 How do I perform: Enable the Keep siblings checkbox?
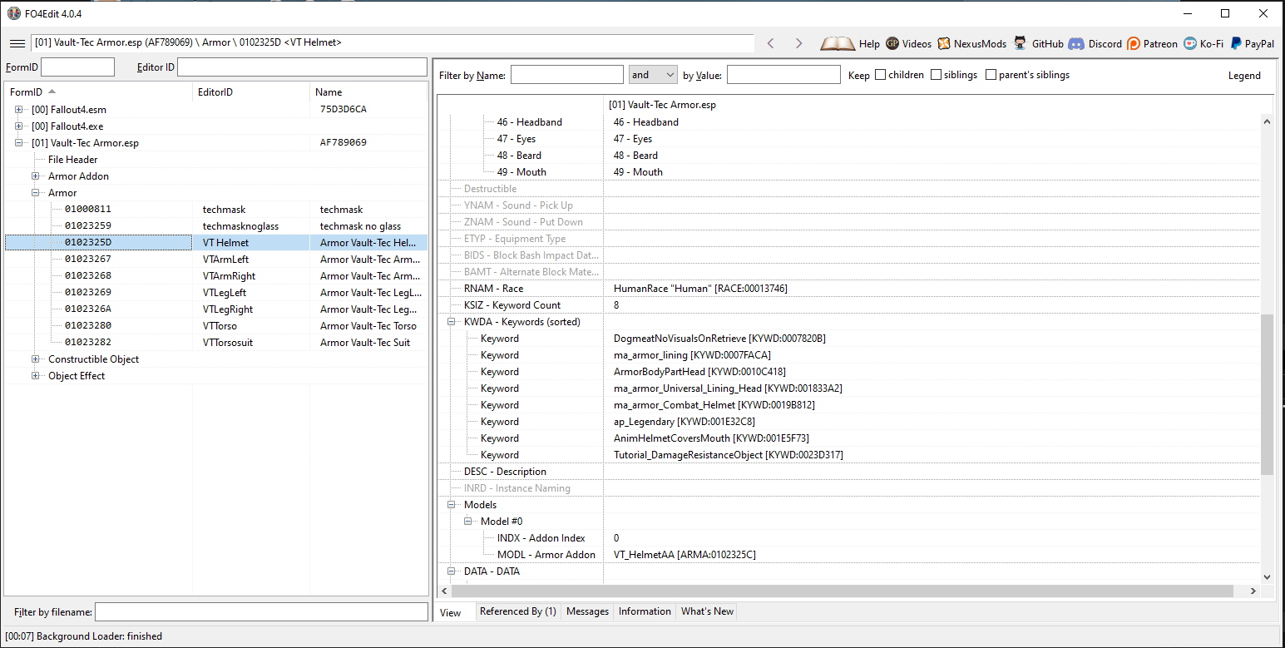pos(936,75)
